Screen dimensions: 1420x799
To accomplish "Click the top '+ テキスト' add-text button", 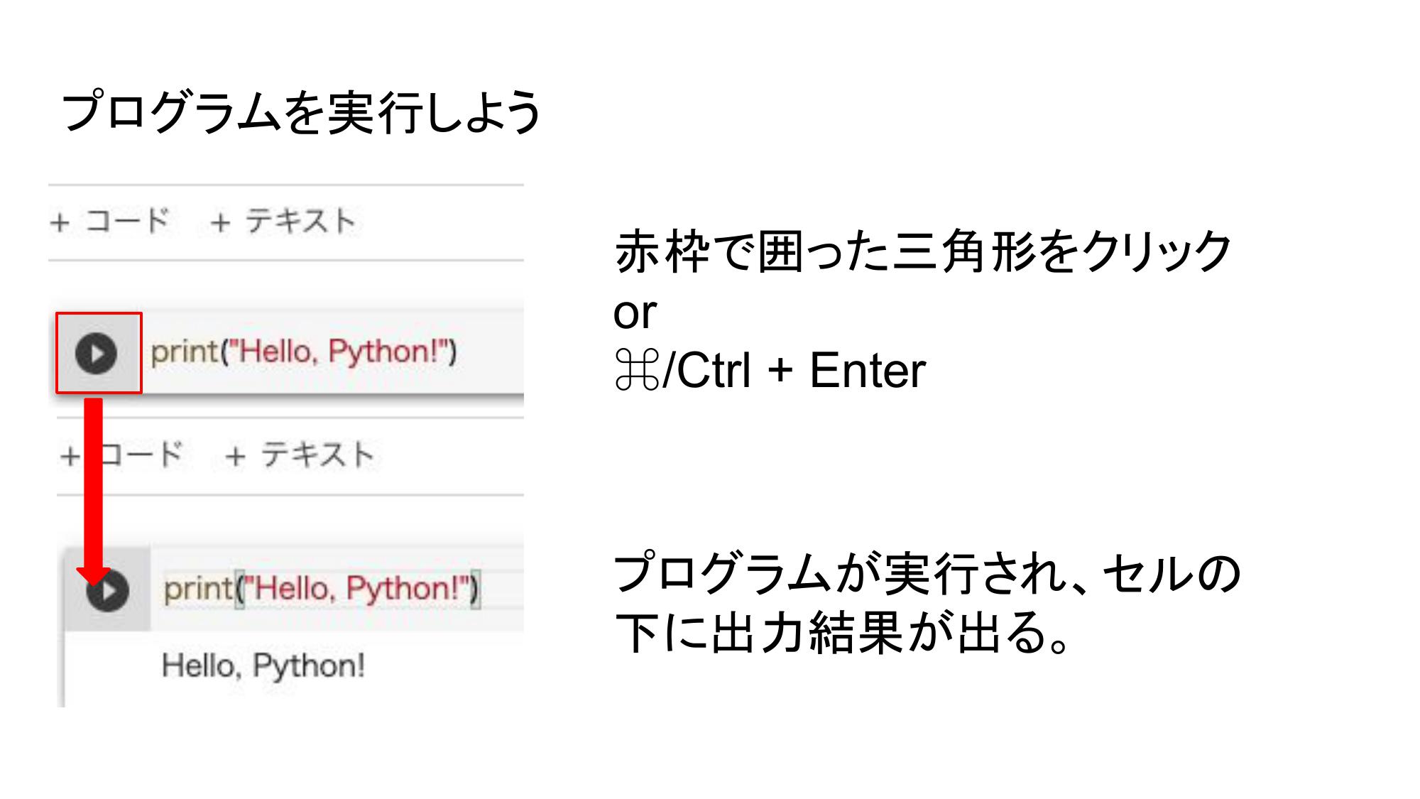I will pos(283,221).
